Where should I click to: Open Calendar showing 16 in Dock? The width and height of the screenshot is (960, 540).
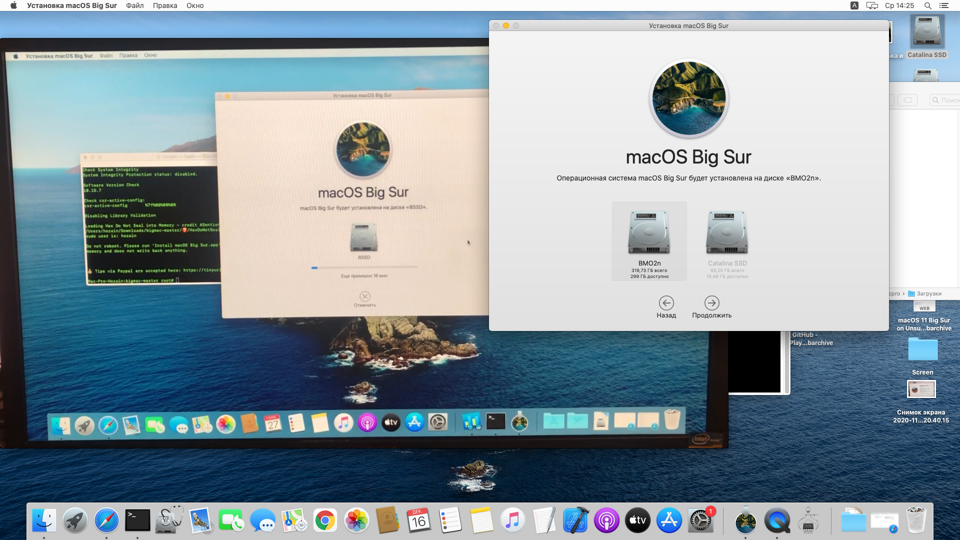click(418, 521)
